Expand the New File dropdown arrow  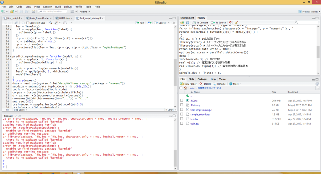[x=7, y=12]
